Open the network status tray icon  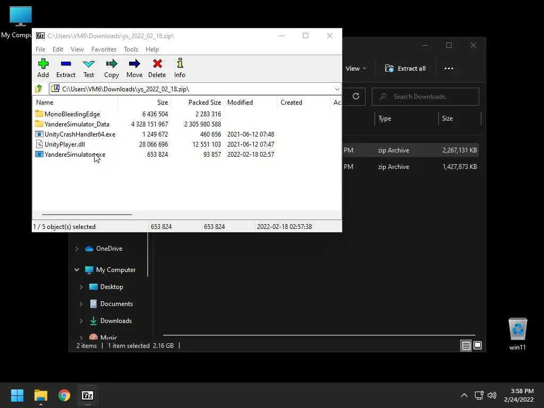[x=479, y=395]
